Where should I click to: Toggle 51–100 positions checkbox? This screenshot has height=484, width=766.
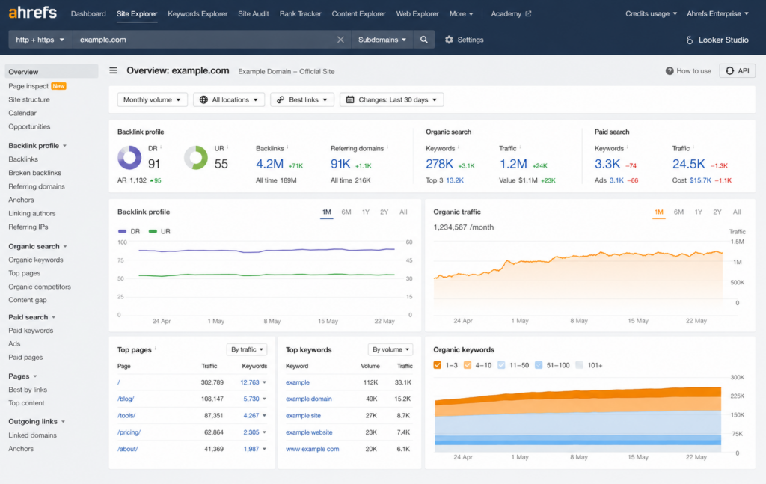point(539,365)
